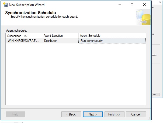163x123 pixels.
Task: Click Help in the background window
Action: [x=154, y=94]
